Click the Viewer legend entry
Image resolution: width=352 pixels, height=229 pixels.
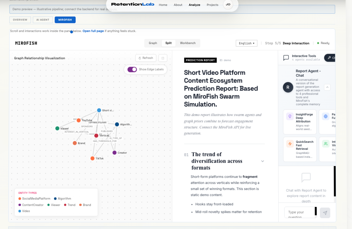coord(54,205)
